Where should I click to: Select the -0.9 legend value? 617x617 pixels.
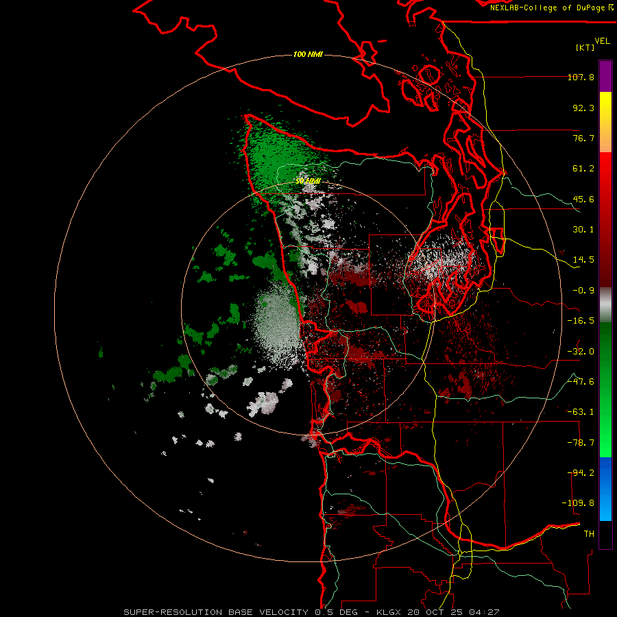pyautogui.click(x=583, y=291)
